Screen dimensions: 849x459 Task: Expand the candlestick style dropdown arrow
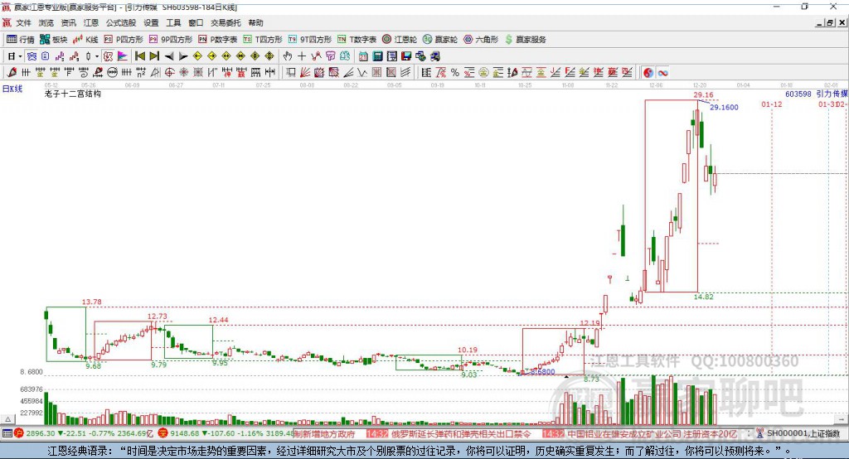point(97,56)
